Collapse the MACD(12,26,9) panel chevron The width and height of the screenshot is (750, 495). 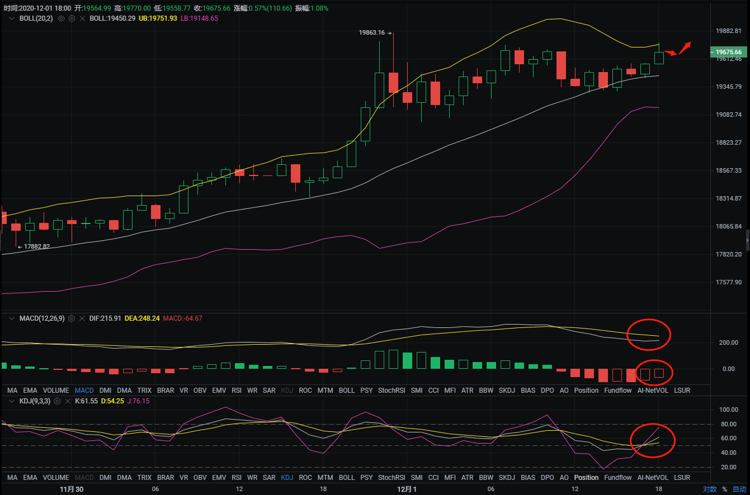(x=11, y=318)
